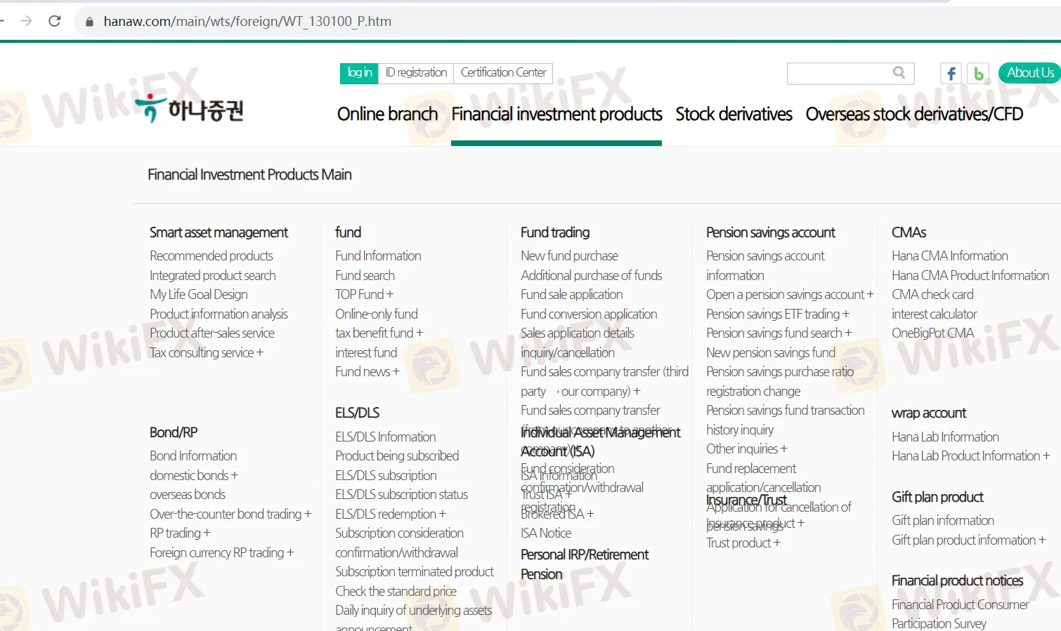Click the About Us button

point(1029,73)
